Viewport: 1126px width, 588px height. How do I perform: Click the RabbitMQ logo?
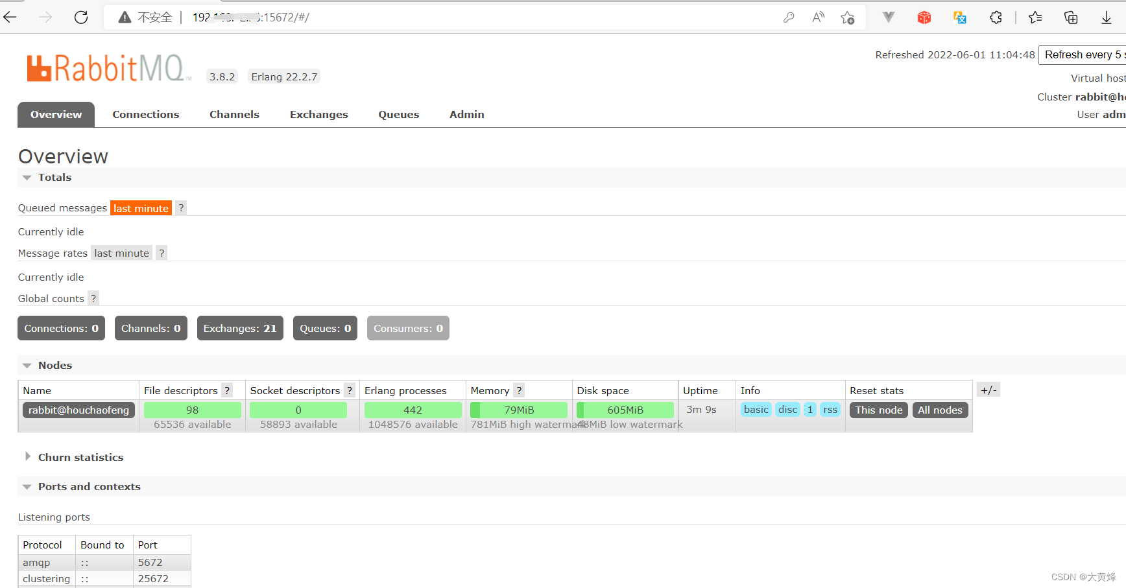click(x=108, y=68)
